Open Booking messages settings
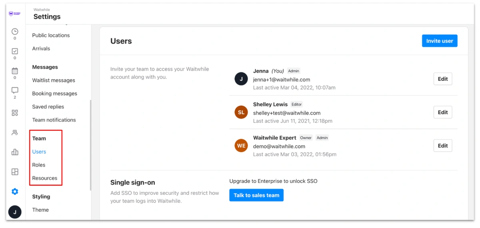The width and height of the screenshot is (480, 228). click(55, 93)
